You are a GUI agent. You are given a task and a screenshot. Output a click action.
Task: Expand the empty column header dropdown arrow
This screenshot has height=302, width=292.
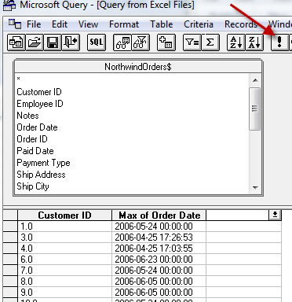pyautogui.click(x=275, y=215)
